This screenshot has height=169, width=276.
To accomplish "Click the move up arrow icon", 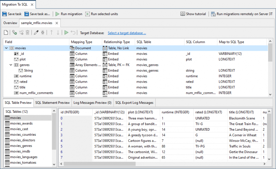I will pos(51,33).
